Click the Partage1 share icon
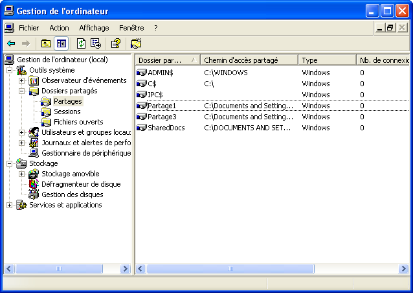 (142, 106)
